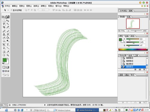Select the Rectangular Marquee tool

tap(4, 21)
